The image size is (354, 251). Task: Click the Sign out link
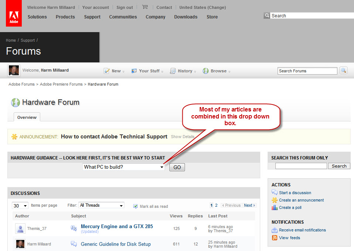pyautogui.click(x=125, y=7)
